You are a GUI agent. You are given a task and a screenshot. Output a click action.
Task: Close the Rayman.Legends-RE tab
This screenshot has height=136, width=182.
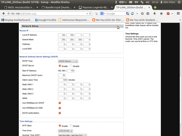pyautogui.click(x=112, y=8)
